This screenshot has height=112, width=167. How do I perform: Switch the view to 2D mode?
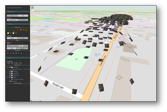pos(12,15)
